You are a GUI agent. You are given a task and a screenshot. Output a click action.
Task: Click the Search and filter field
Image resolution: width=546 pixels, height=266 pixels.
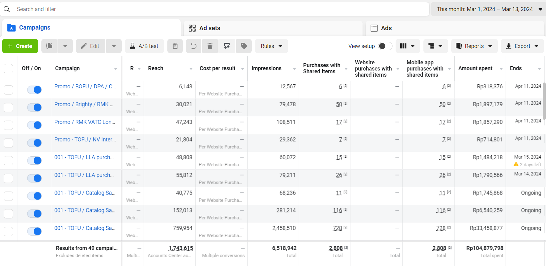(215, 9)
